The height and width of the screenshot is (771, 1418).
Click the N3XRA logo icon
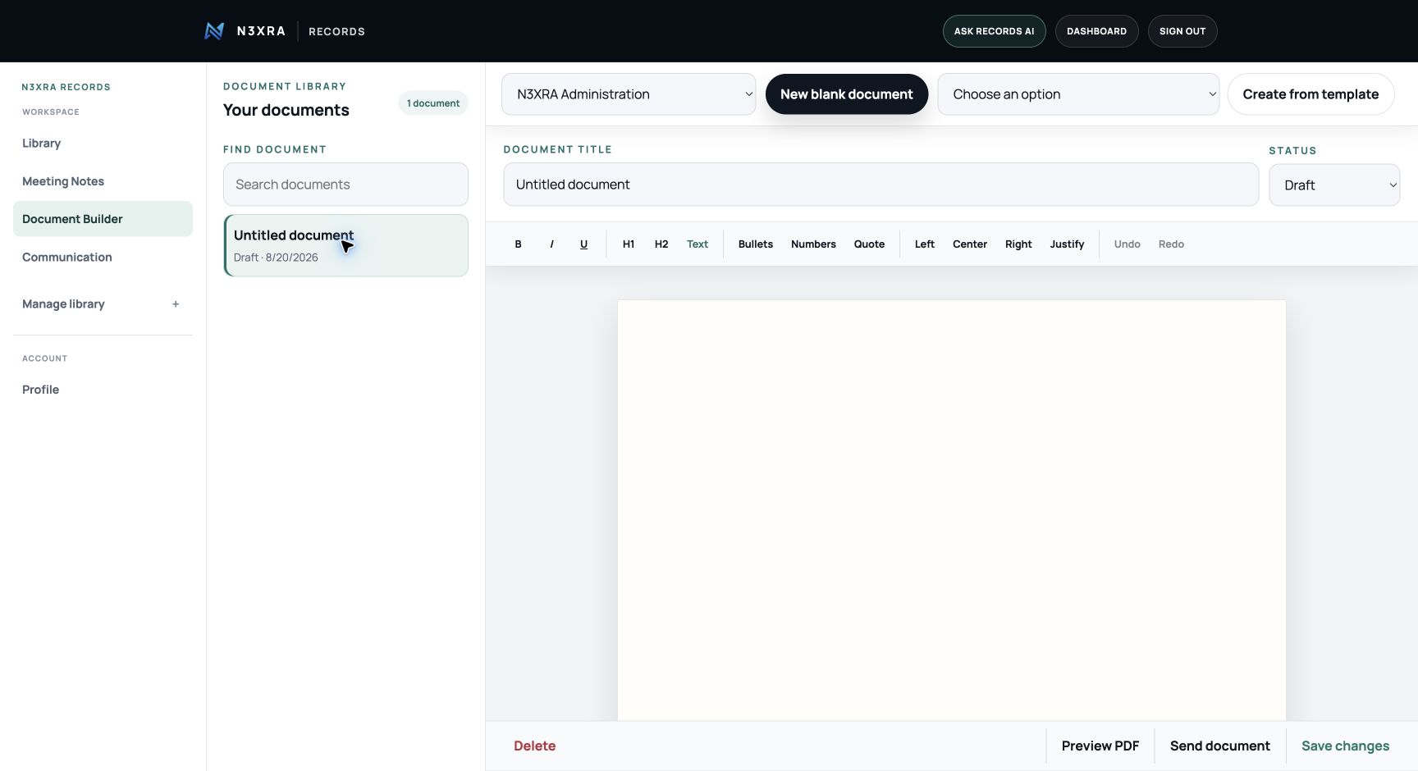(214, 31)
